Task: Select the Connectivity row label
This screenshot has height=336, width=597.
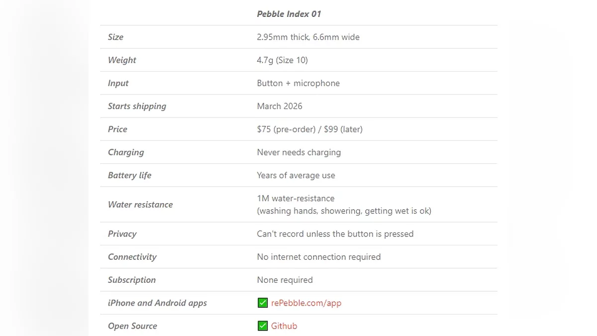Action: click(132, 257)
